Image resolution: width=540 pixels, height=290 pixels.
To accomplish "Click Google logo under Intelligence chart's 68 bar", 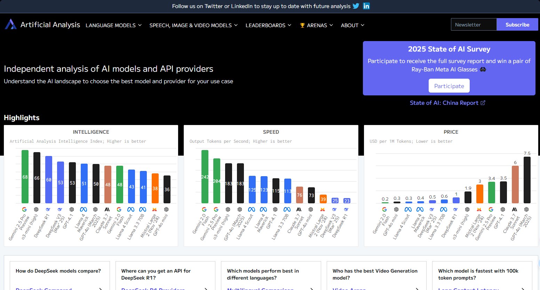I will pyautogui.click(x=24, y=209).
